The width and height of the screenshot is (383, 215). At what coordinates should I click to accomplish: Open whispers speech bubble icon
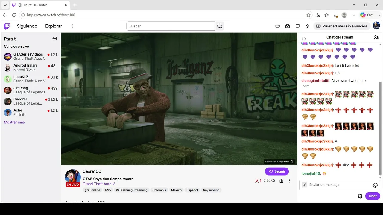click(297, 26)
